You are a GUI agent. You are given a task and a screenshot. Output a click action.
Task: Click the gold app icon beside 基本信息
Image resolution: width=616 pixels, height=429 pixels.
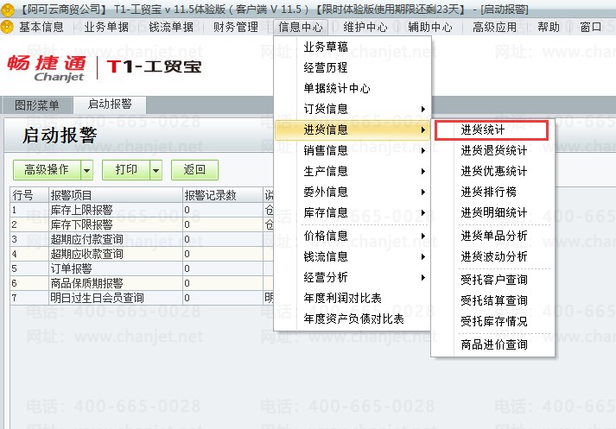(7, 27)
